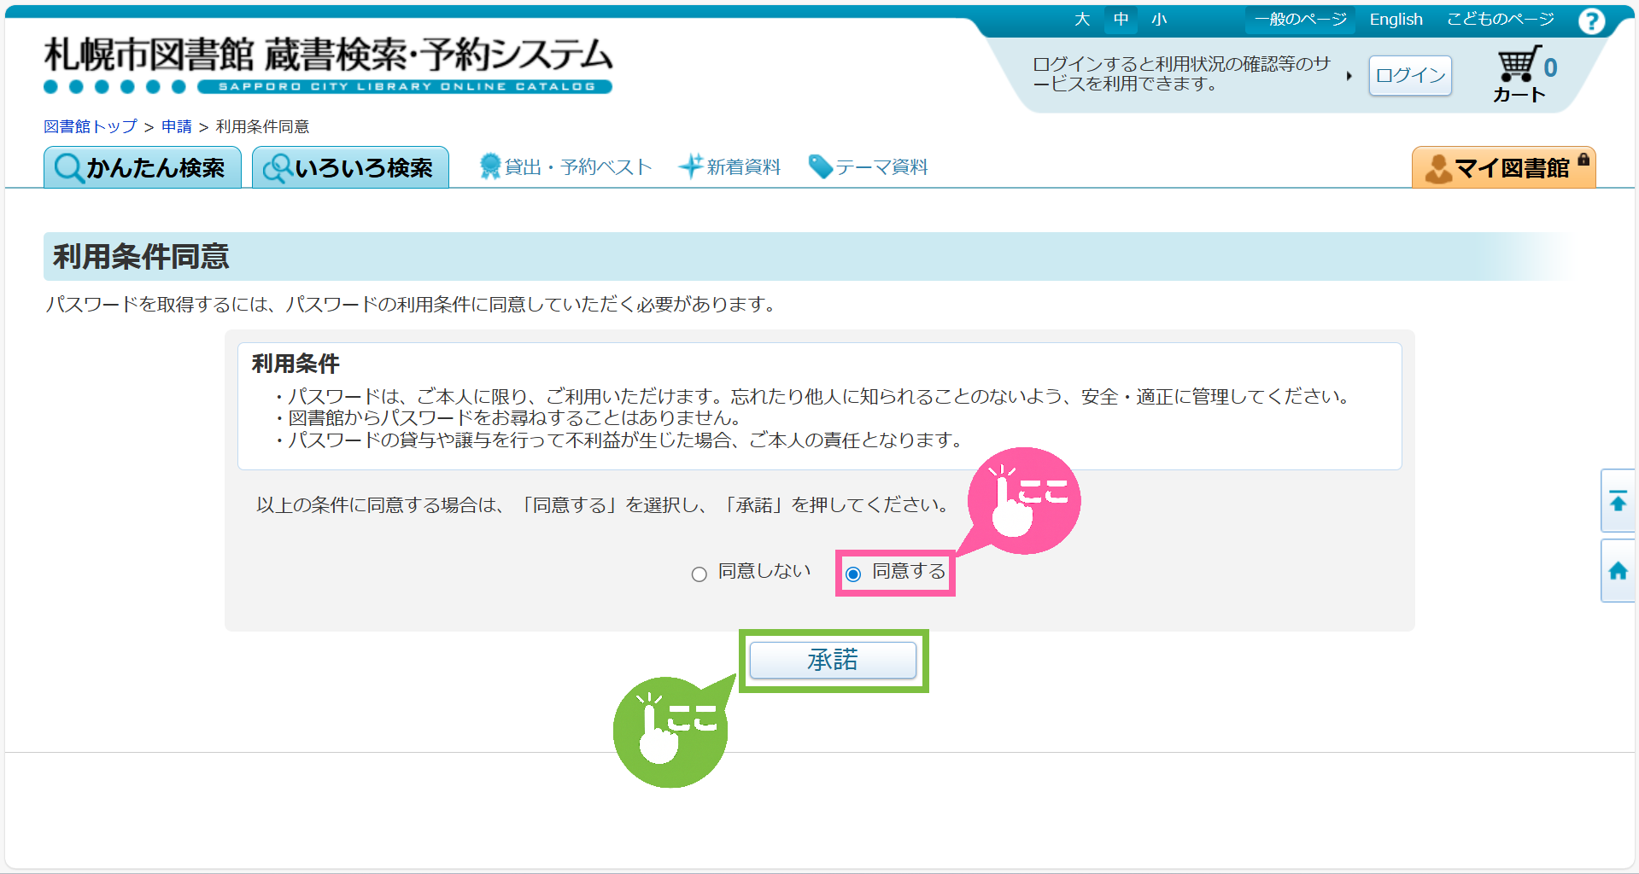Set text size to 小

tap(1159, 20)
